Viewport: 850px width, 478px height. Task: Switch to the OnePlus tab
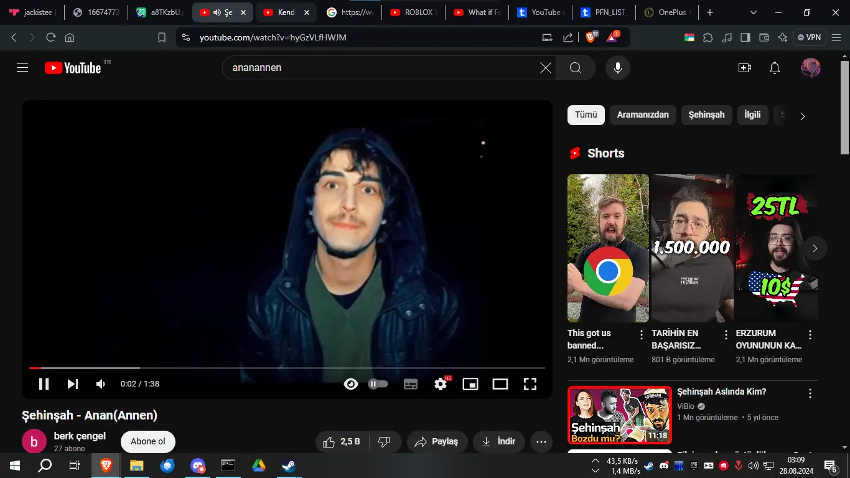[x=668, y=12]
